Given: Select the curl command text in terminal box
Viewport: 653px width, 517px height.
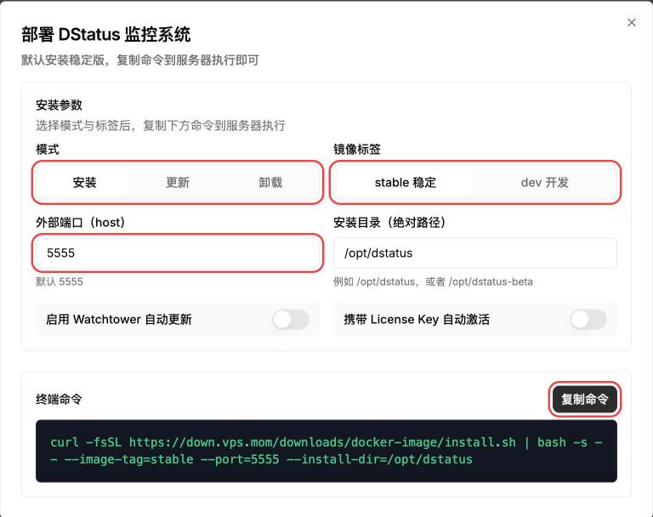Looking at the screenshot, I should point(326,451).
